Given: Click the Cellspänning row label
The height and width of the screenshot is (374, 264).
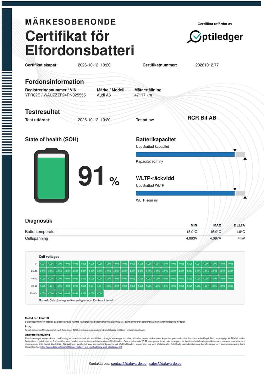Looking at the screenshot, I should click(37, 238).
